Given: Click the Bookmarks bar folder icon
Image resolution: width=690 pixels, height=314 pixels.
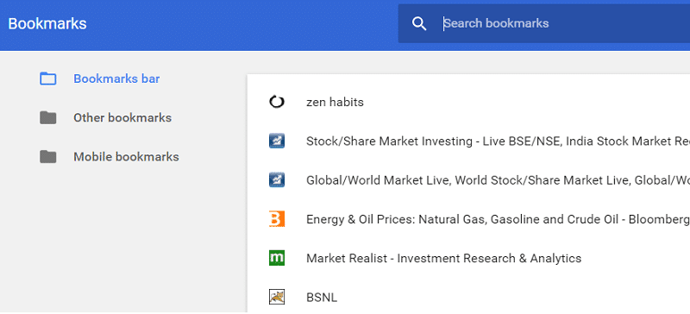Looking at the screenshot, I should click(x=48, y=79).
